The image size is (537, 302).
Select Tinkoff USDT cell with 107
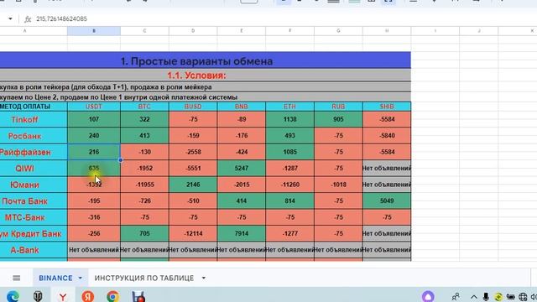pos(94,119)
